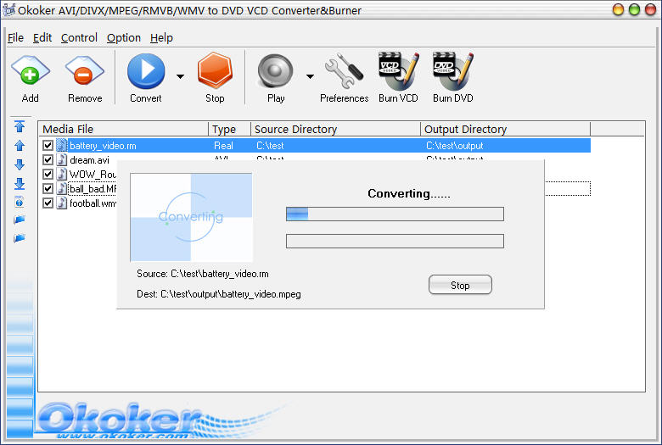
Task: Uncheck the dream.avi checkbox
Action: [48, 160]
